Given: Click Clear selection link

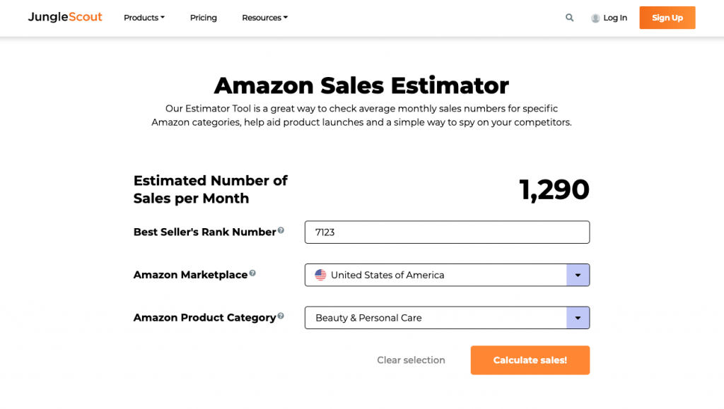Looking at the screenshot, I should (411, 360).
